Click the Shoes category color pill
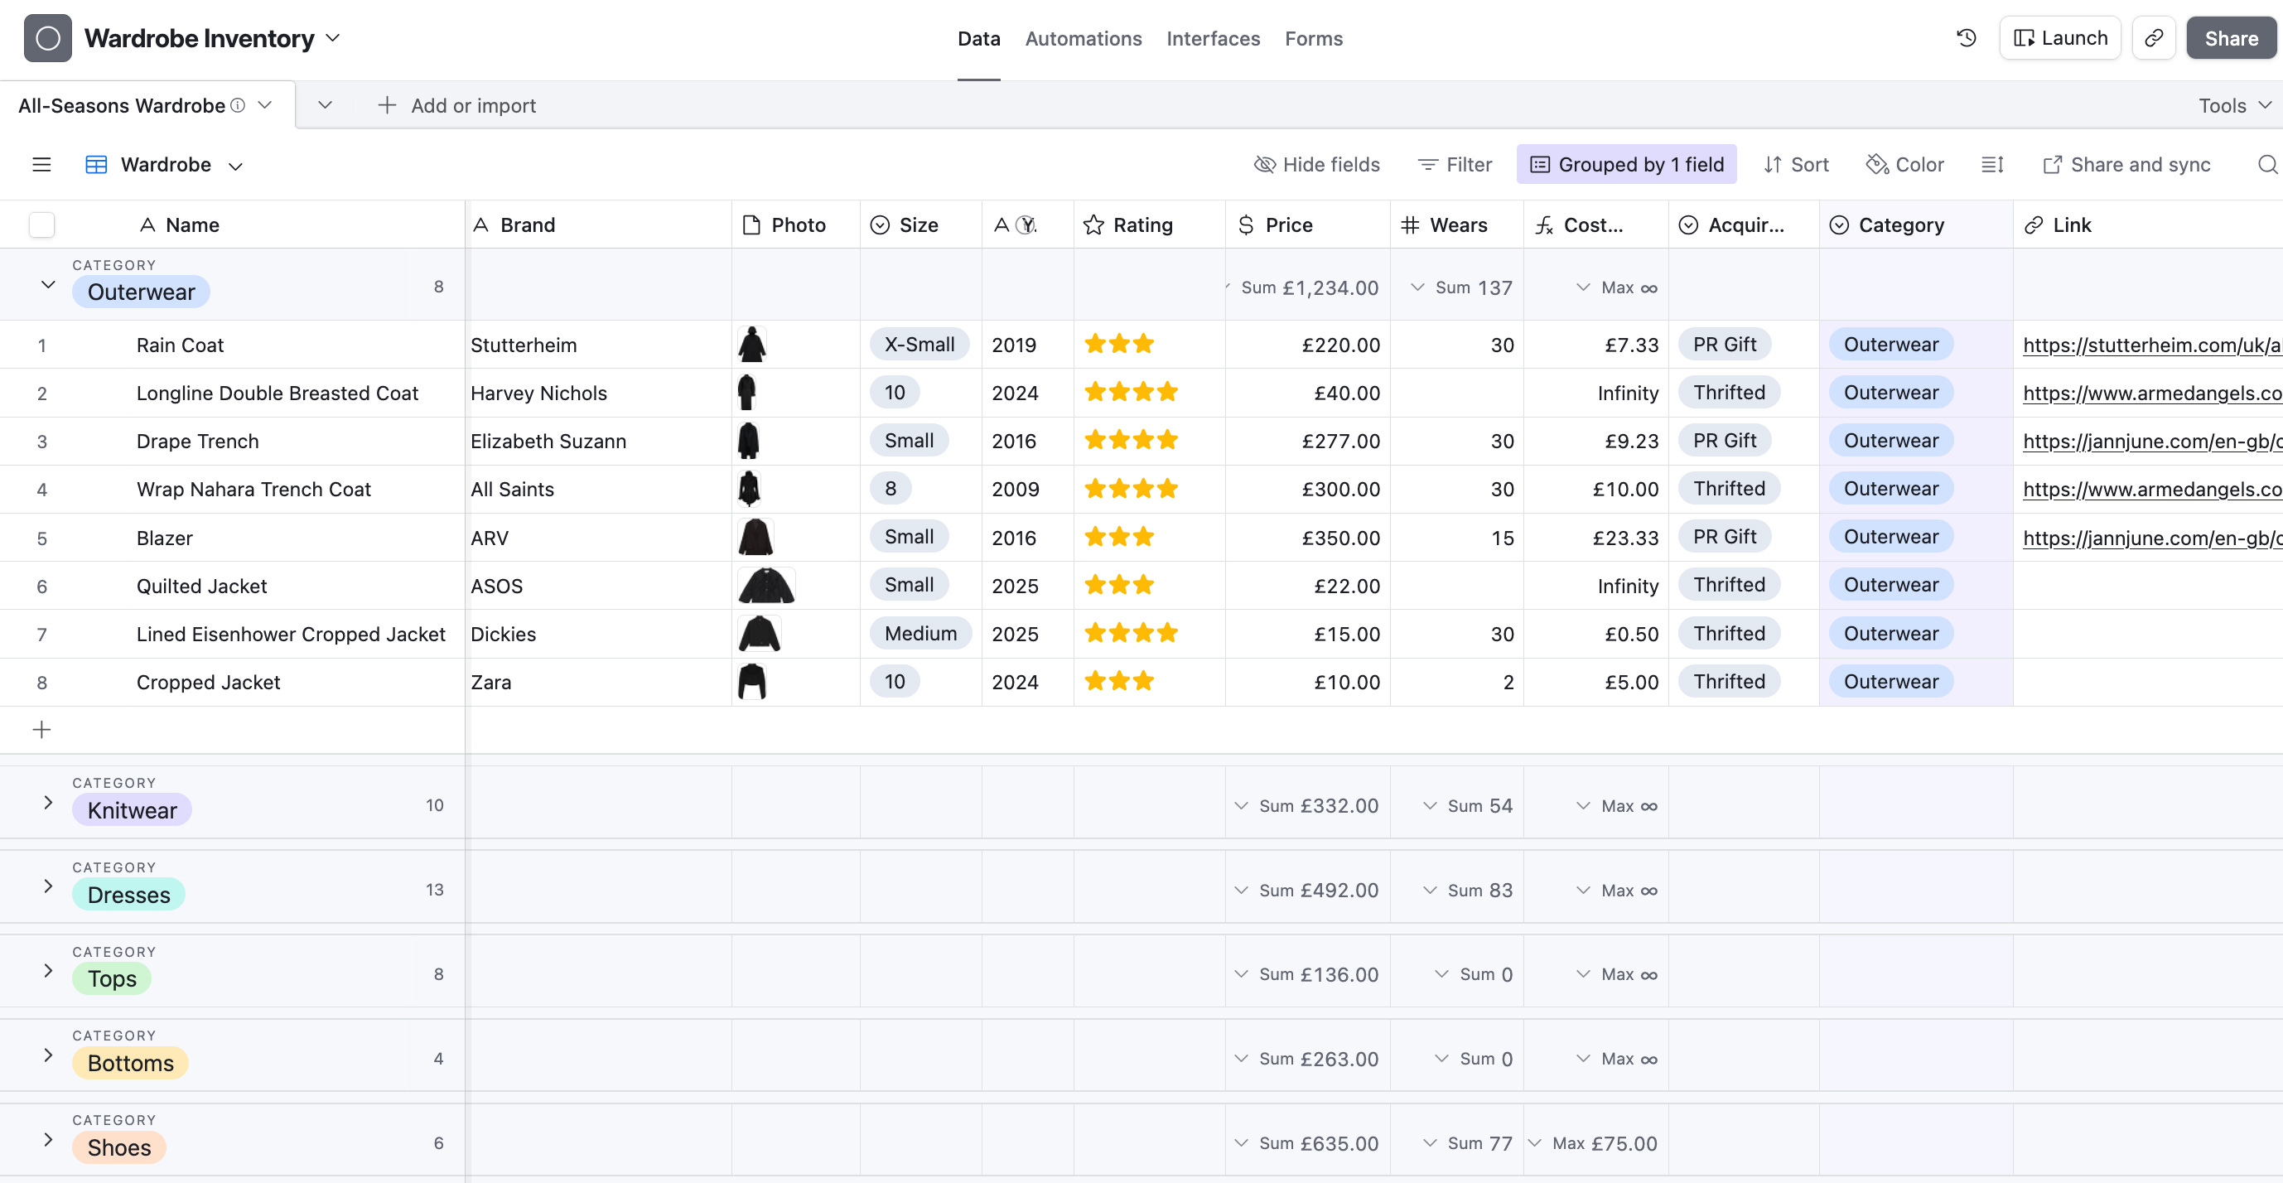Viewport: 2283px width, 1183px height. (118, 1147)
